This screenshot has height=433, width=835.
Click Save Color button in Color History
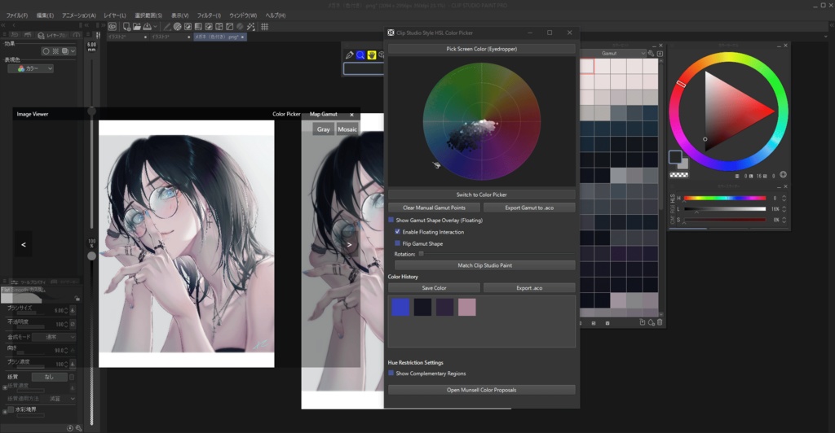pos(434,288)
